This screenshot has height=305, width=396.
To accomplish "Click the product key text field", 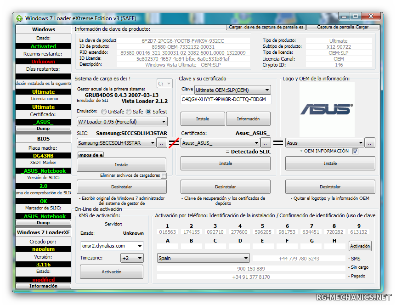I will pyautogui.click(x=226, y=99).
